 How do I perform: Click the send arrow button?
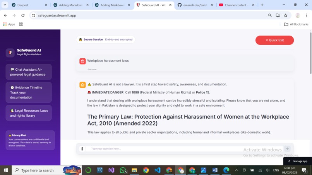pyautogui.click(x=287, y=149)
